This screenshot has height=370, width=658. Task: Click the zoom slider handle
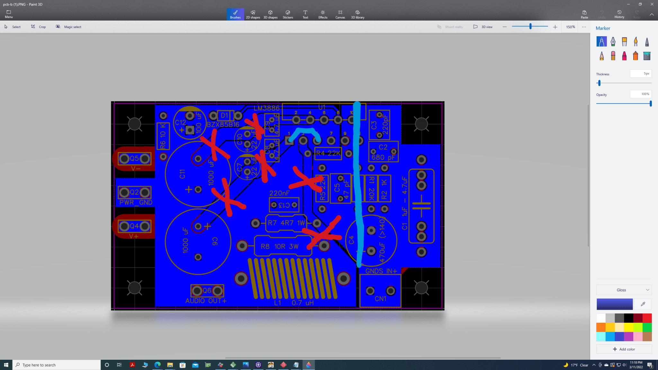pyautogui.click(x=530, y=26)
